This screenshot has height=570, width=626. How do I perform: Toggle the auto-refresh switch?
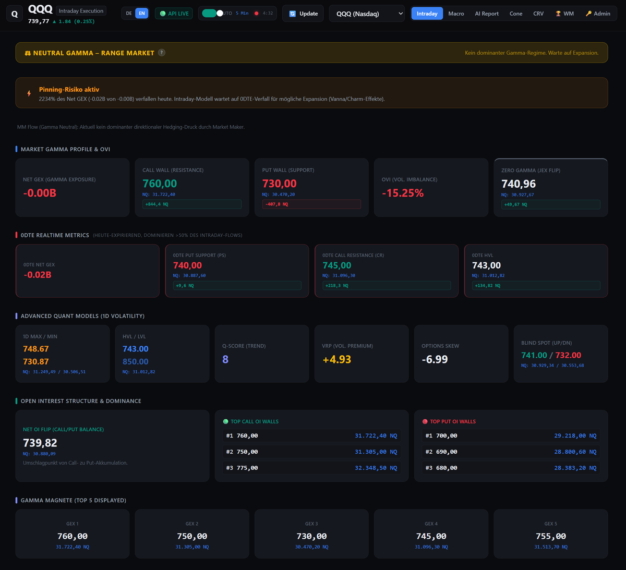[212, 13]
